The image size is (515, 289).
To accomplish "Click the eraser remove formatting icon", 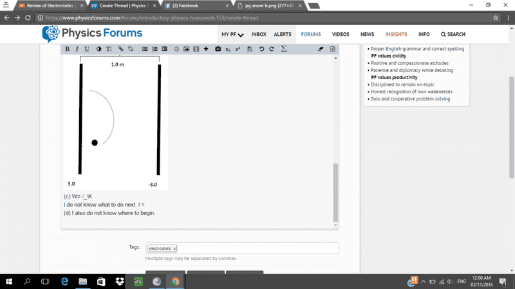I will pyautogui.click(x=321, y=49).
